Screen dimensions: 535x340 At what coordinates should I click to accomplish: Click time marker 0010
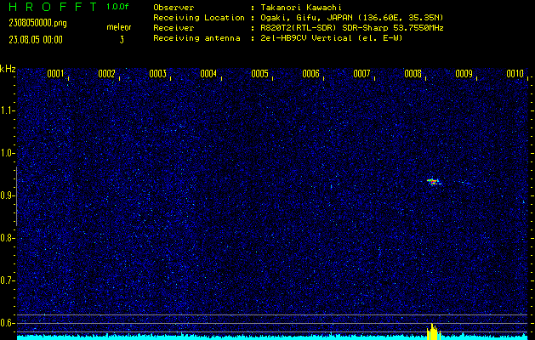click(x=515, y=74)
